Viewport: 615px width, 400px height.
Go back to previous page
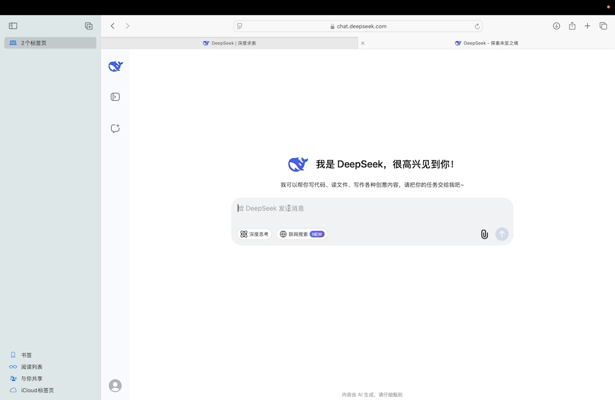(112, 26)
